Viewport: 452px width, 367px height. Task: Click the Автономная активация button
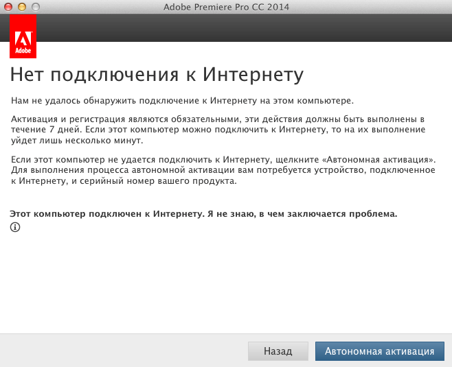click(x=380, y=351)
